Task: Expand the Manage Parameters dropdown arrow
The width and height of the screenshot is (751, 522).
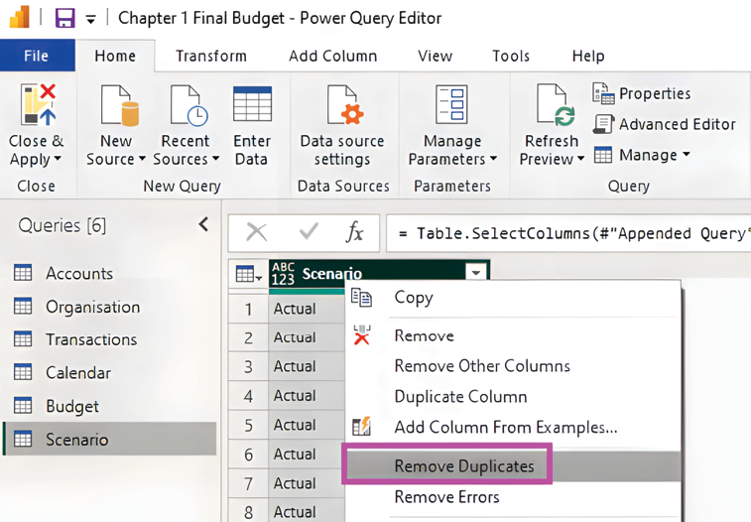Action: pyautogui.click(x=493, y=158)
